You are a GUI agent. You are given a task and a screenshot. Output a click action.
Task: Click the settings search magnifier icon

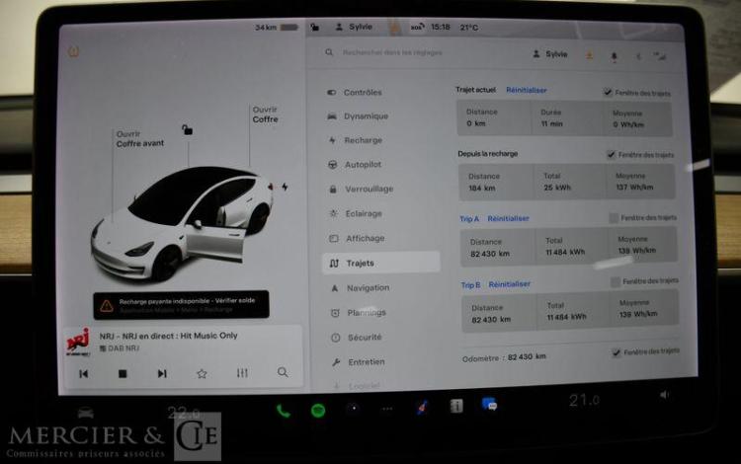click(329, 52)
